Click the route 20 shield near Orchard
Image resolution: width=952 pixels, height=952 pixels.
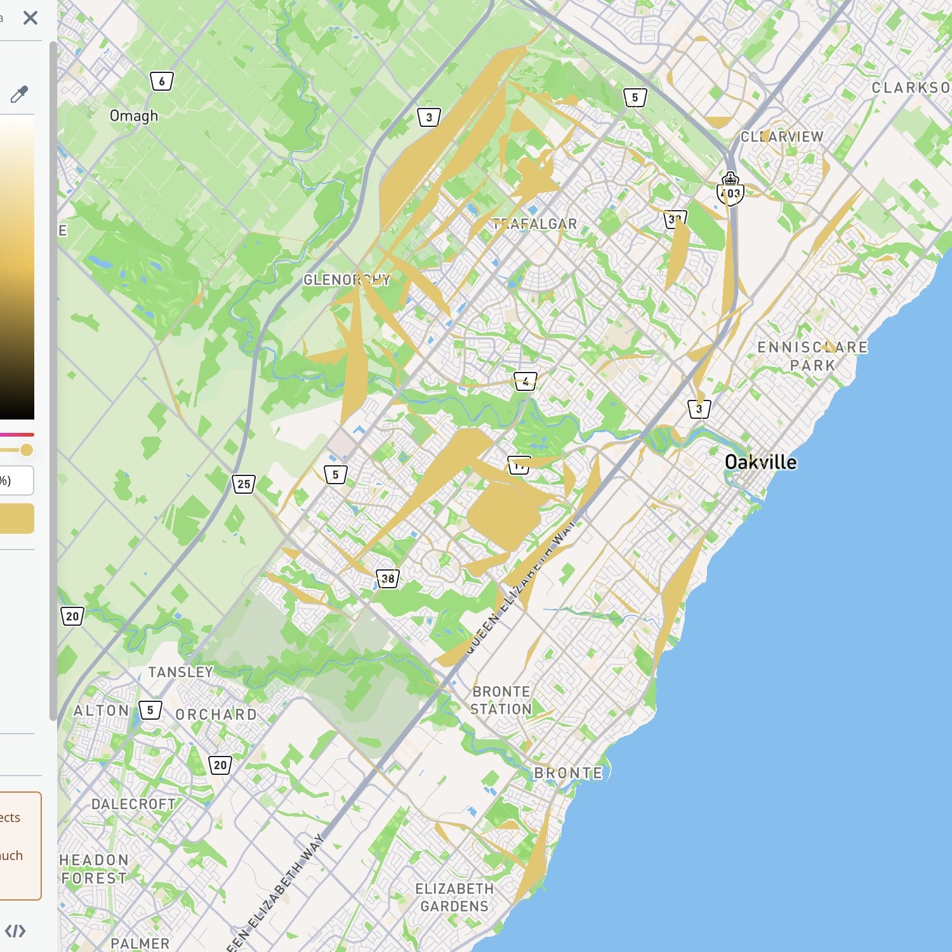219,764
